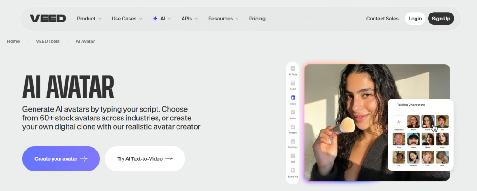477x191 pixels.
Task: Select the Peter avatar thumbnail
Action: click(428, 157)
